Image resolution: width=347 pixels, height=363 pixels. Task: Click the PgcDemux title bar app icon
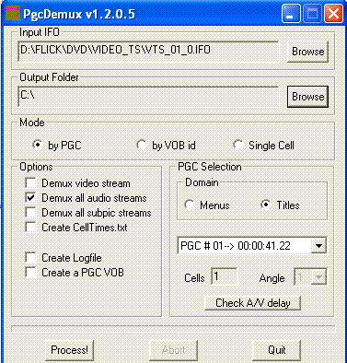pos(13,13)
